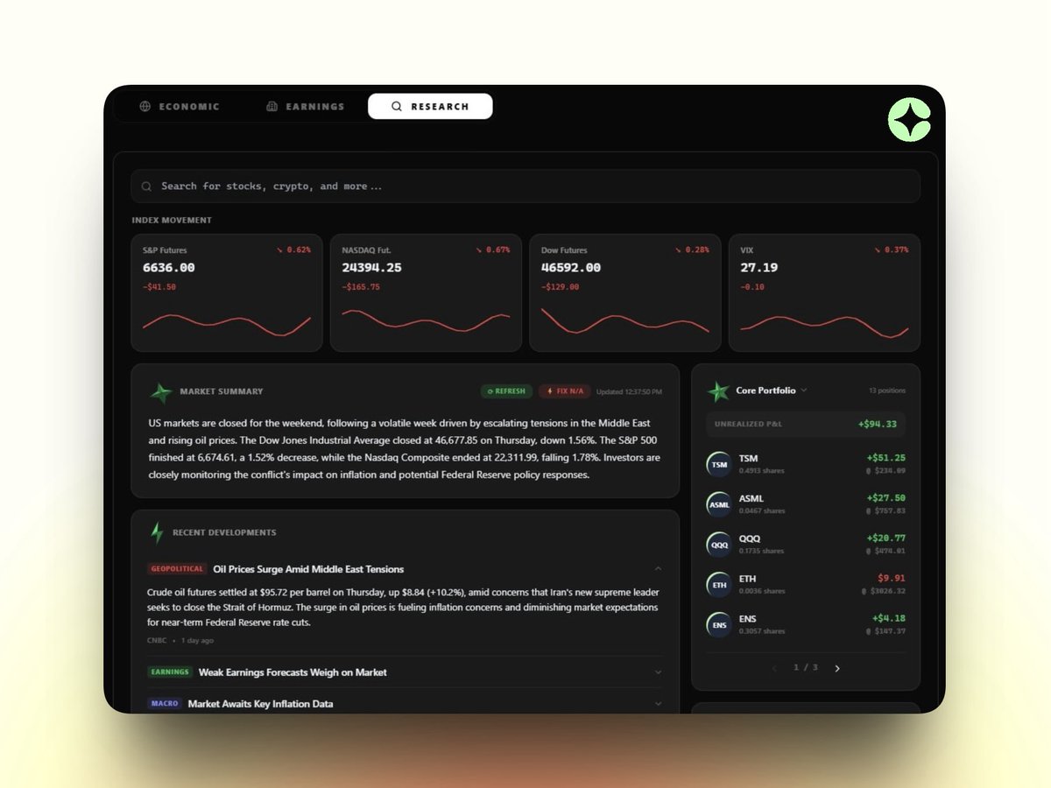Viewport: 1051px width, 788px height.
Task: Open the Core Portfolio dropdown
Action: (x=772, y=390)
